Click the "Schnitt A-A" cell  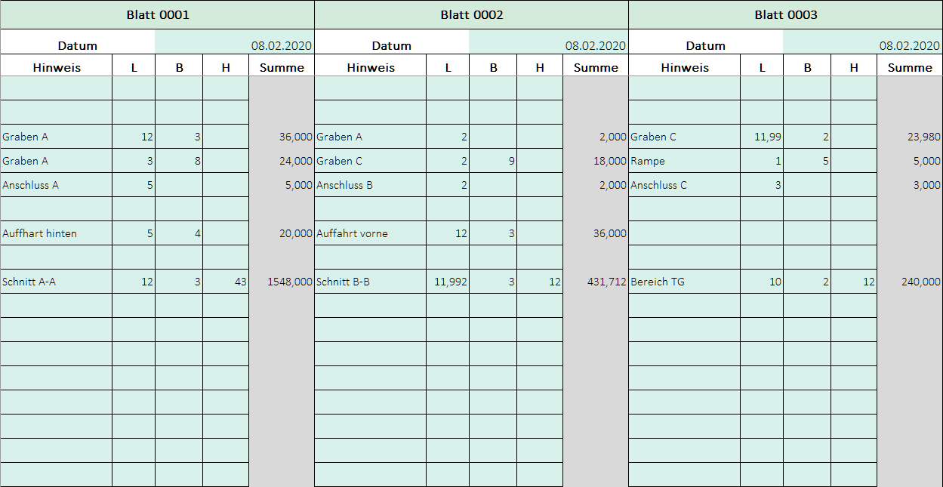click(57, 282)
